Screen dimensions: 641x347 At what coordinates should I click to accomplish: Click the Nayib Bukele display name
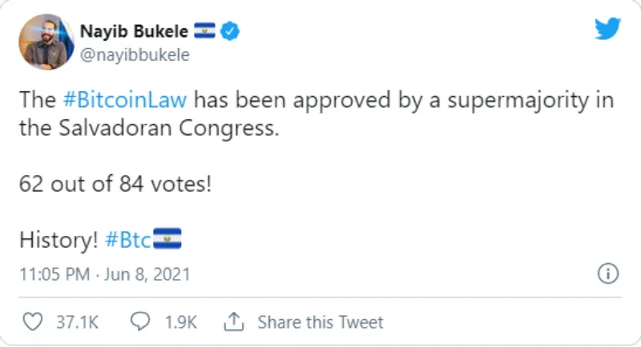[x=134, y=33]
